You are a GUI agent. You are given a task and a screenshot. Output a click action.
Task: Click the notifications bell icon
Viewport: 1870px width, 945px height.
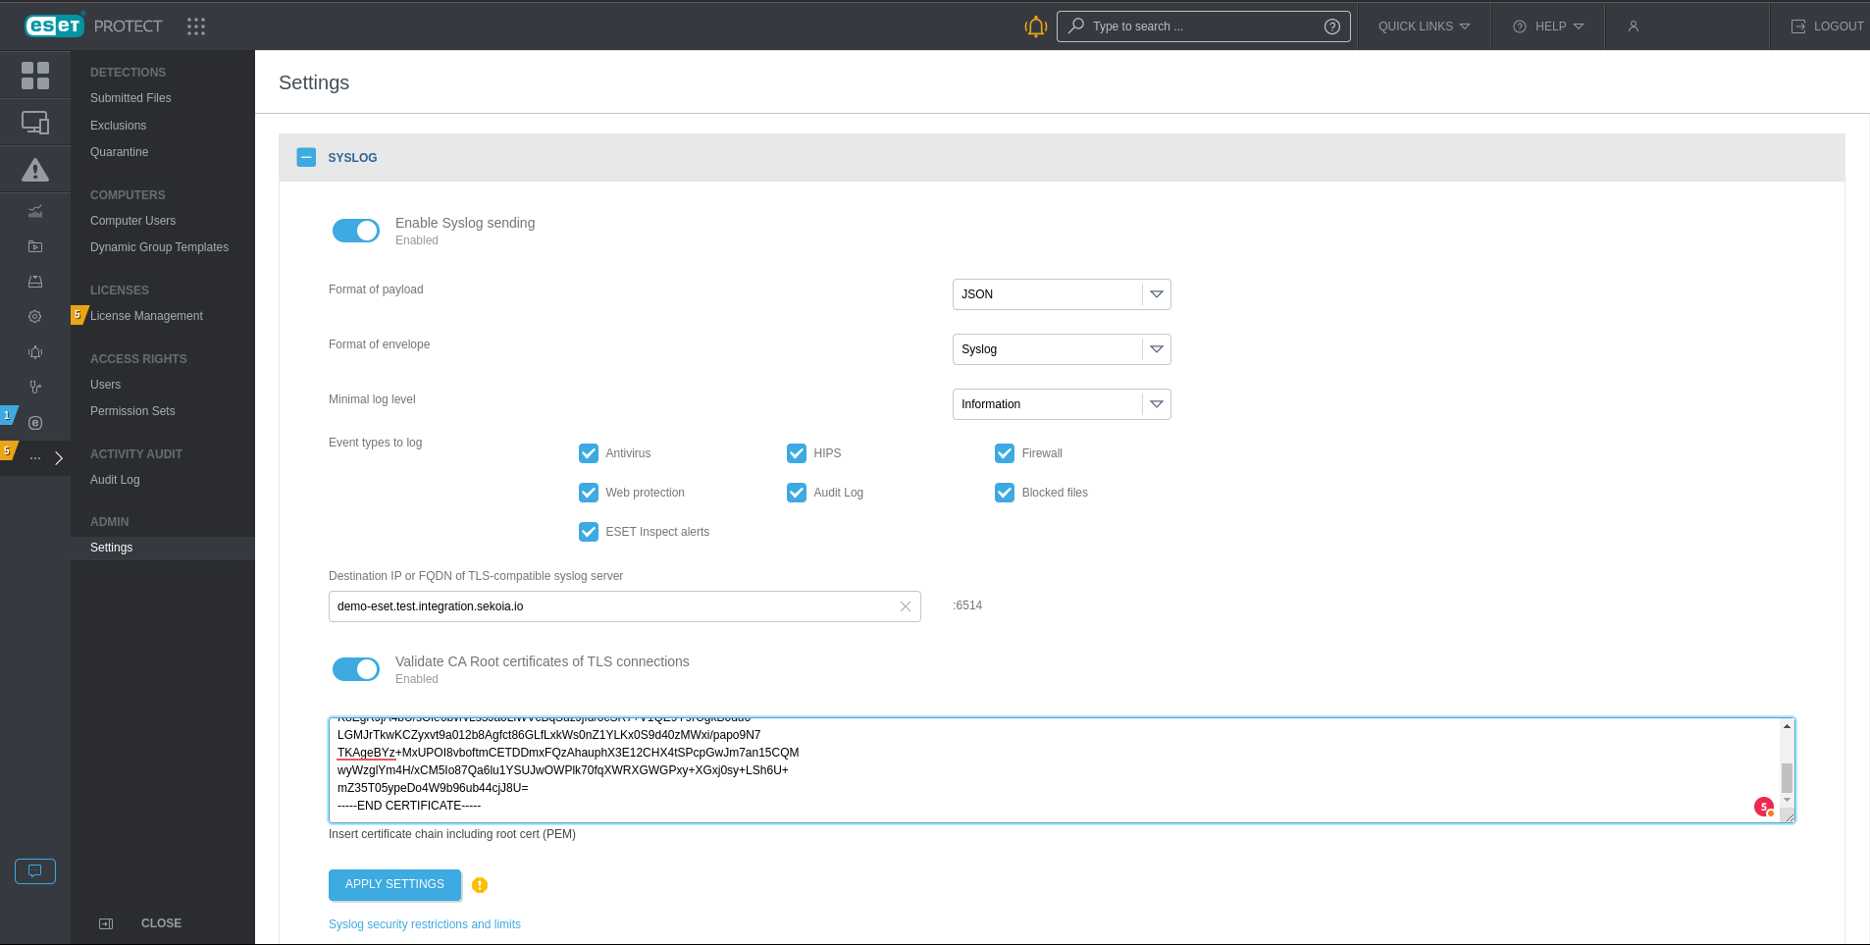(1035, 26)
